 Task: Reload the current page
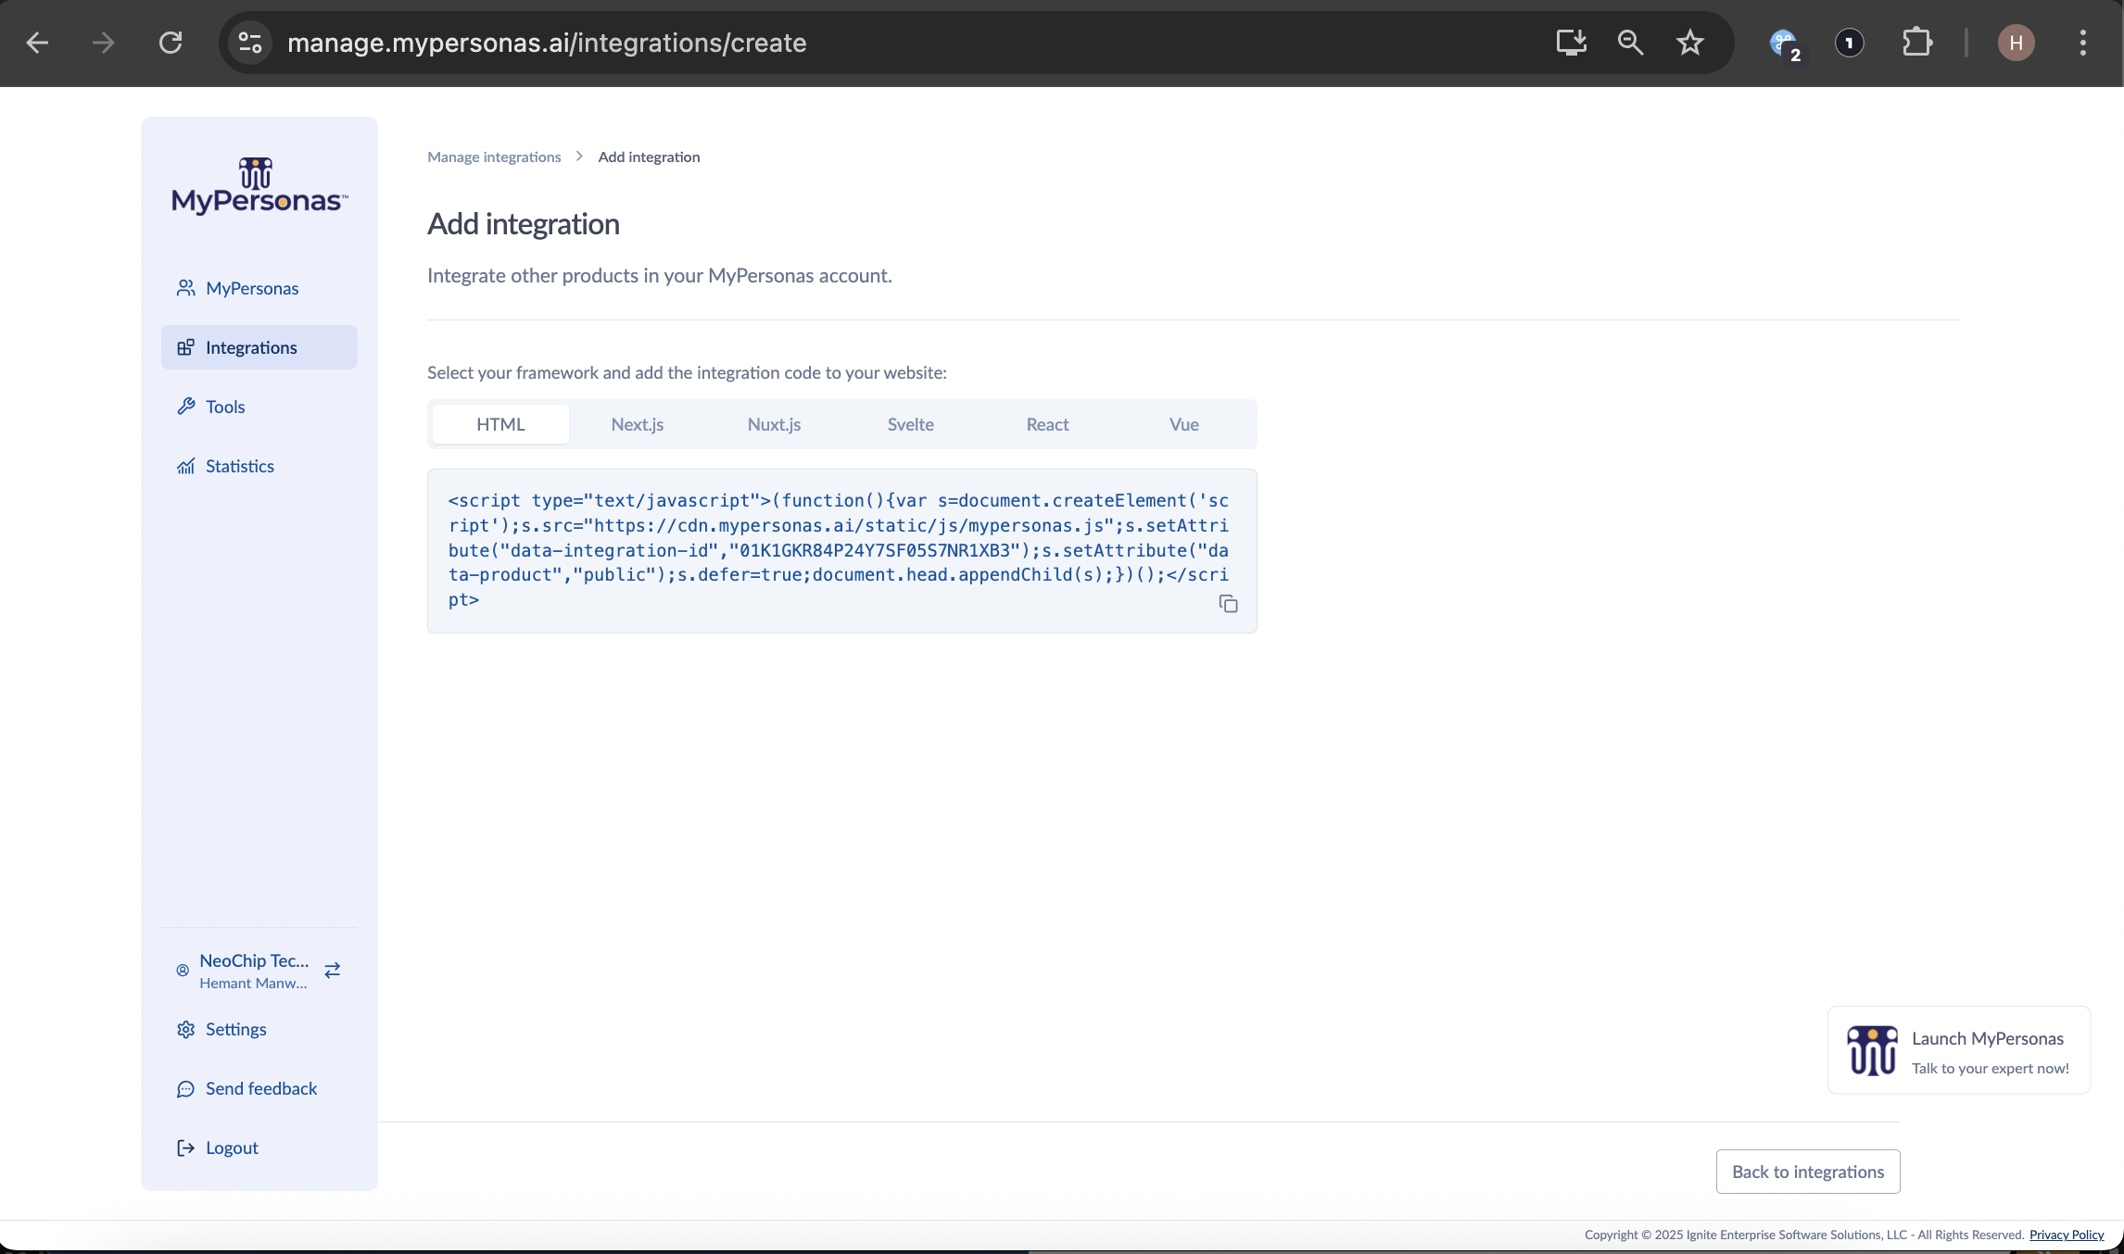pyautogui.click(x=171, y=43)
